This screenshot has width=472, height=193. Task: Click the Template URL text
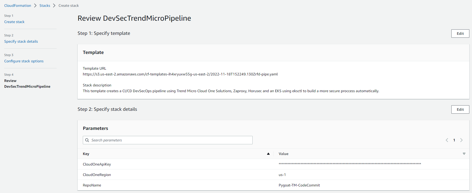coord(180,74)
